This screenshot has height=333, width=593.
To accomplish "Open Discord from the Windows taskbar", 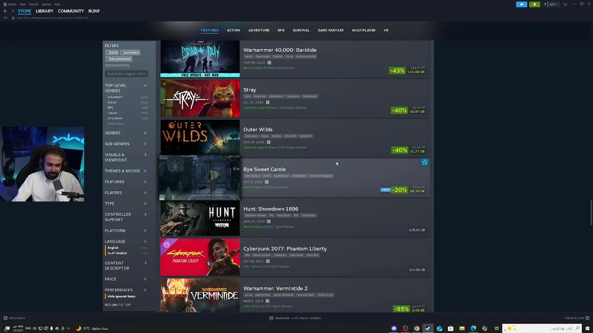I will [x=394, y=328].
